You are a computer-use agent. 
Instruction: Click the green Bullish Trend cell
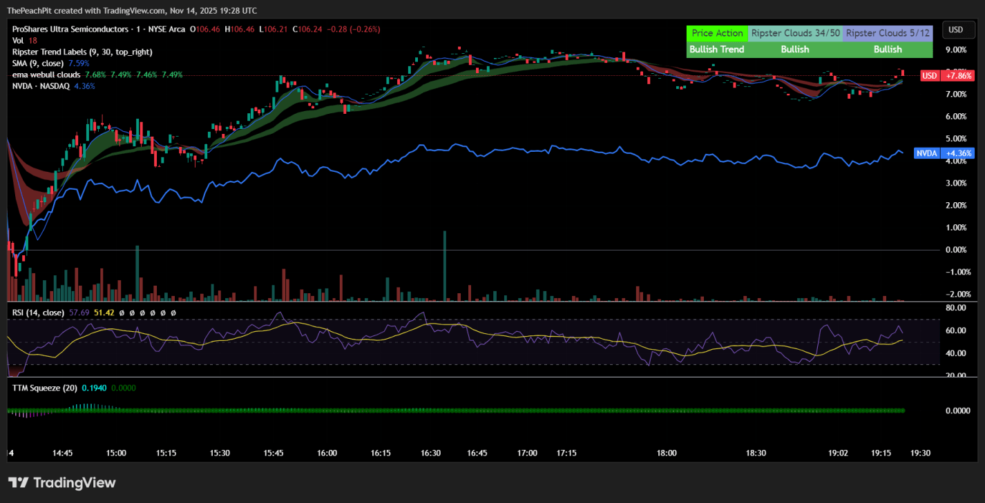[717, 50]
